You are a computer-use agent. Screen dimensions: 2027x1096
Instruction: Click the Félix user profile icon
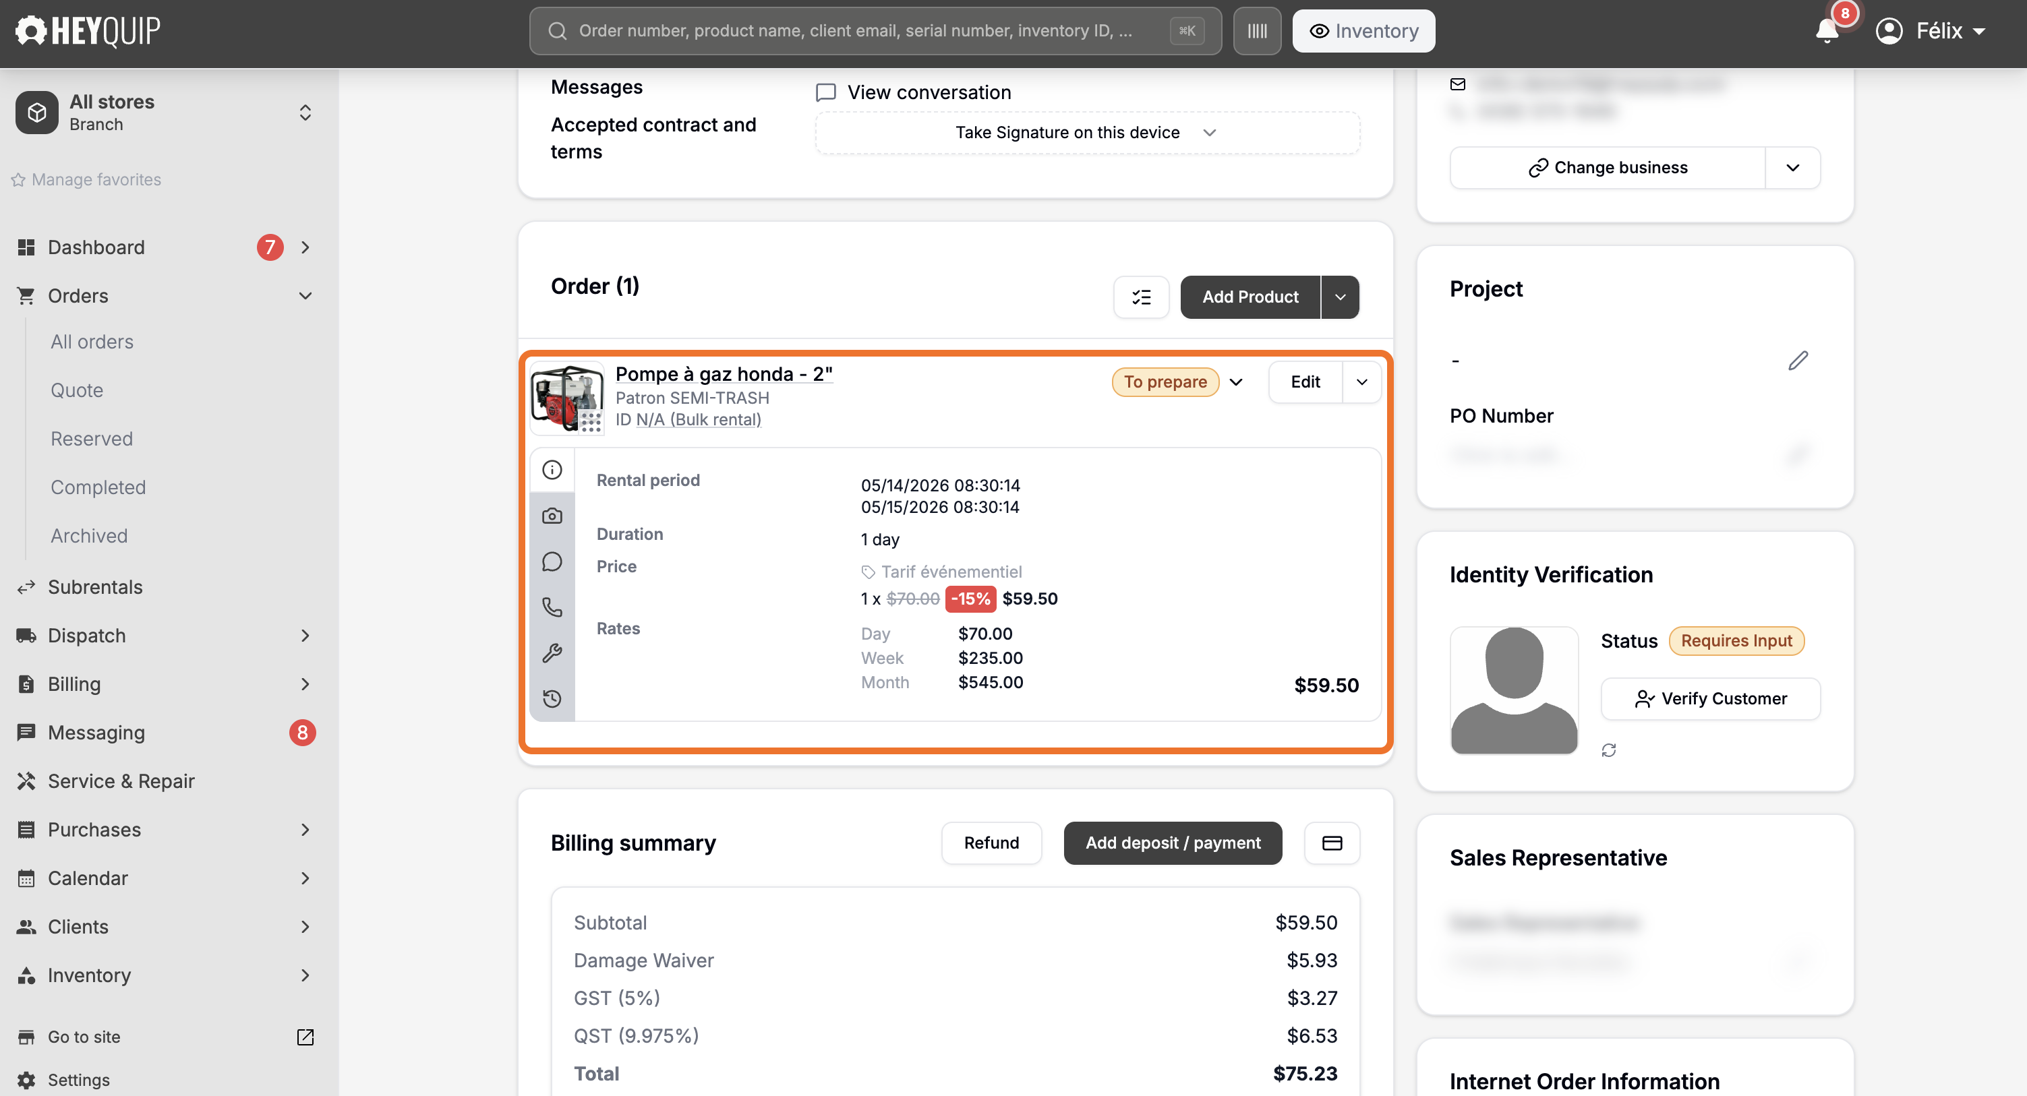click(x=1889, y=31)
